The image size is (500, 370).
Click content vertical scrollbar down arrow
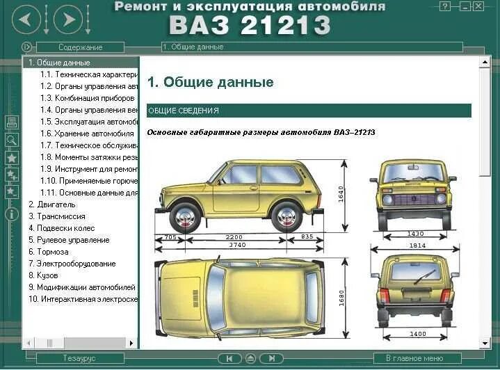[x=485, y=343]
